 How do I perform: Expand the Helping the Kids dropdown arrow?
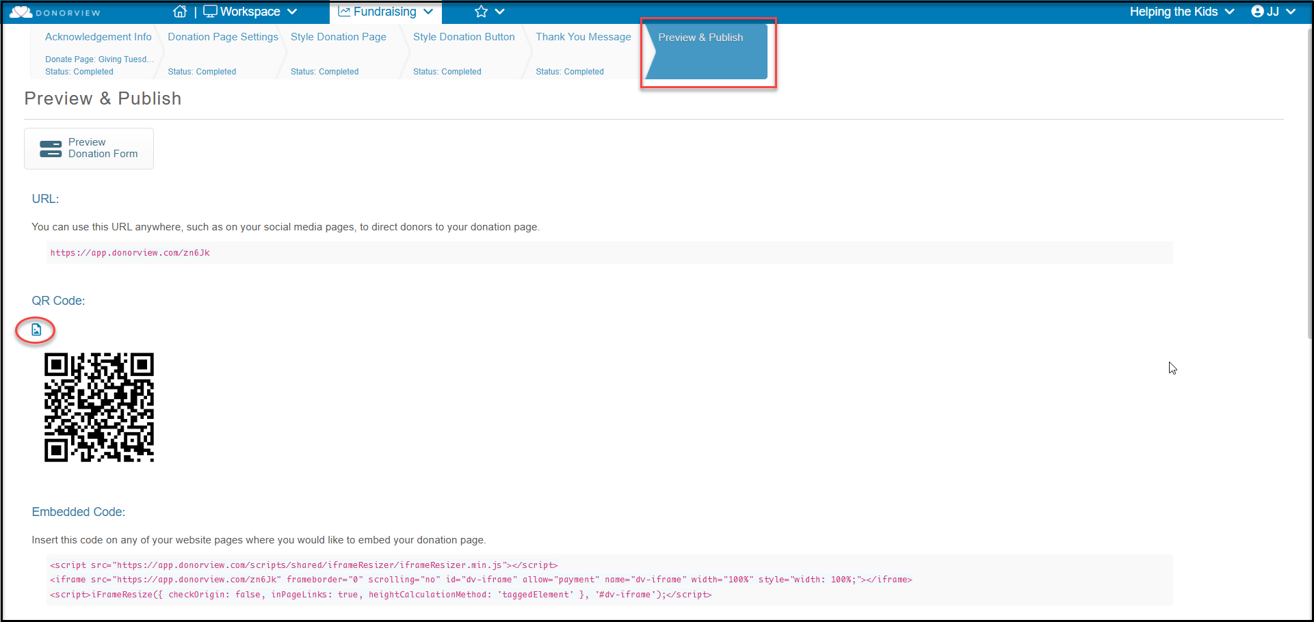(x=1229, y=12)
